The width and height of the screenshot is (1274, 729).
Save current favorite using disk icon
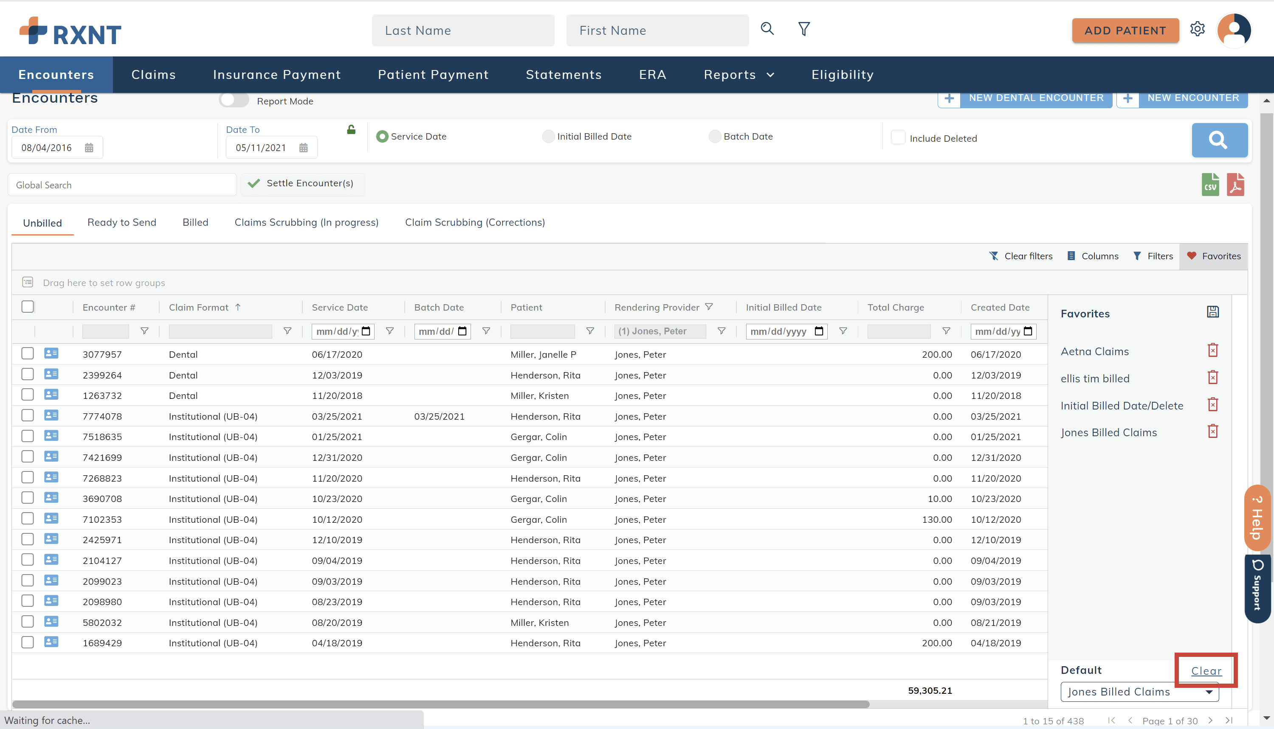(x=1213, y=312)
